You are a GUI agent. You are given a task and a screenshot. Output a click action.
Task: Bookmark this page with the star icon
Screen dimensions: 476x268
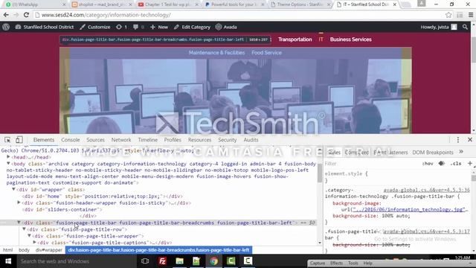448,15
